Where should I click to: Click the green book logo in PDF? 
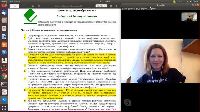(x=30, y=16)
